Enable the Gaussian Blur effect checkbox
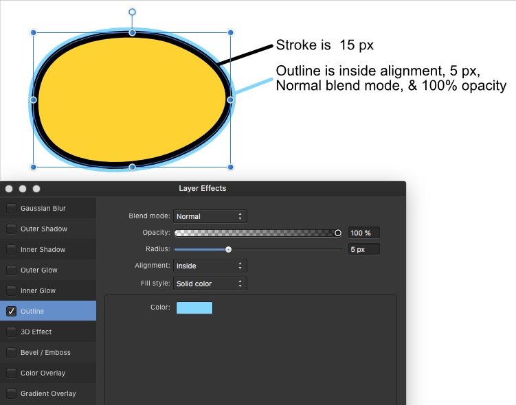 [11, 208]
